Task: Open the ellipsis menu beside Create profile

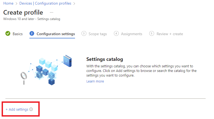Action: 52,12
